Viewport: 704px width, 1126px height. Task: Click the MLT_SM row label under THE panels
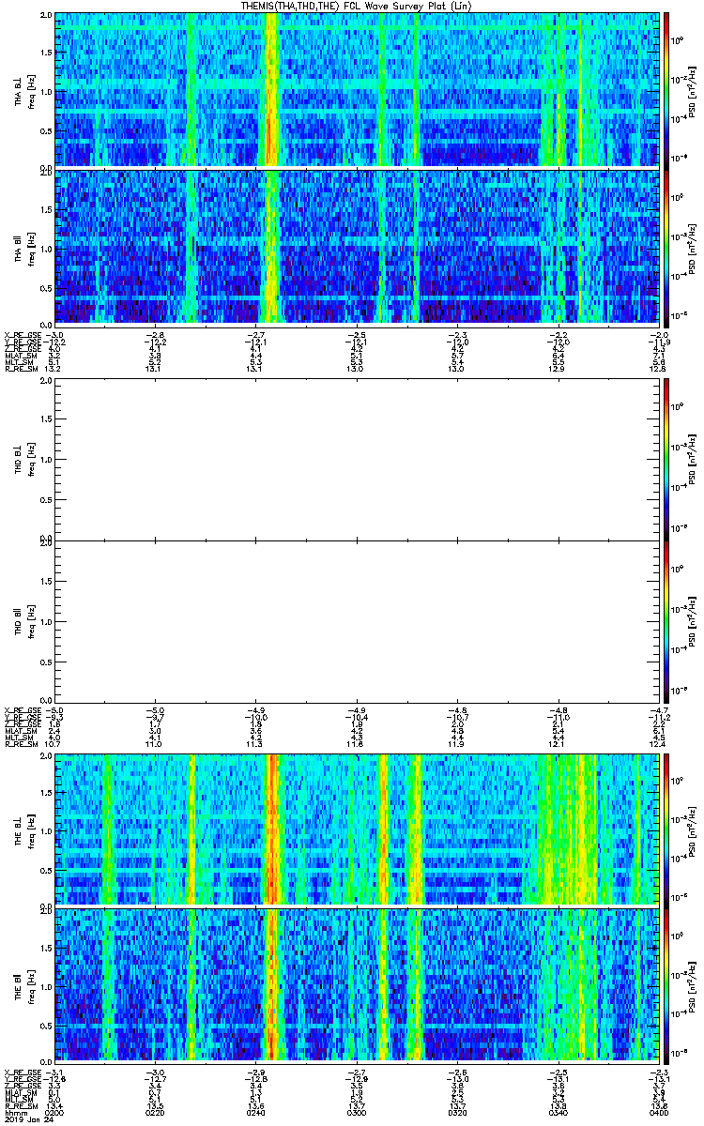coord(17,1099)
